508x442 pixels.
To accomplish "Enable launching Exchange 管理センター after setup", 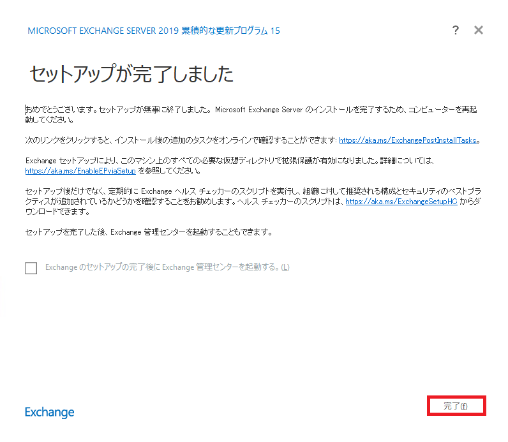I will 31,268.
